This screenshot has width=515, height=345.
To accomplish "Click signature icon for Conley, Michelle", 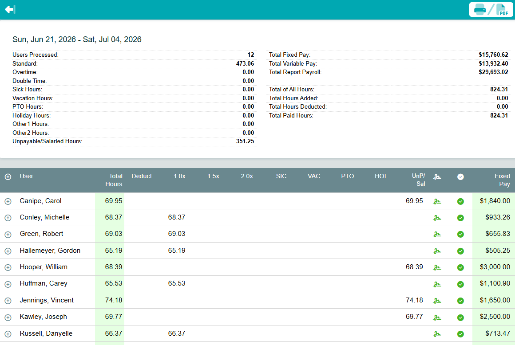I will 437,218.
